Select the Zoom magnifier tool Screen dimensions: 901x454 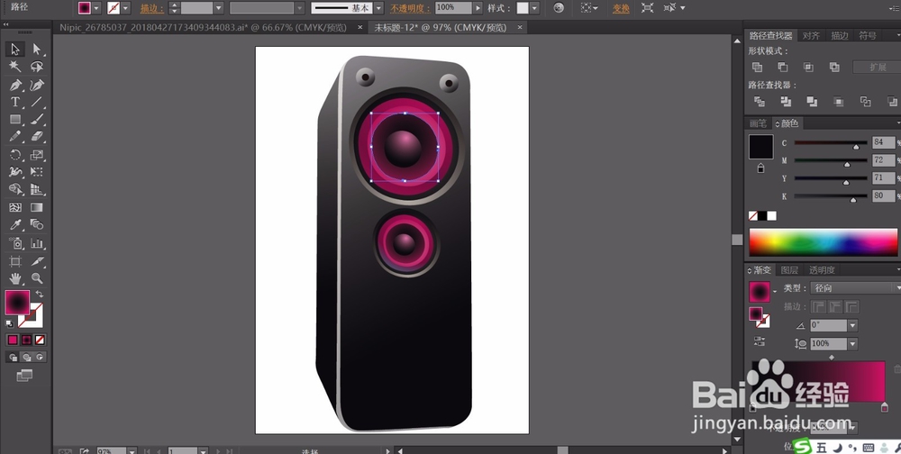click(37, 278)
